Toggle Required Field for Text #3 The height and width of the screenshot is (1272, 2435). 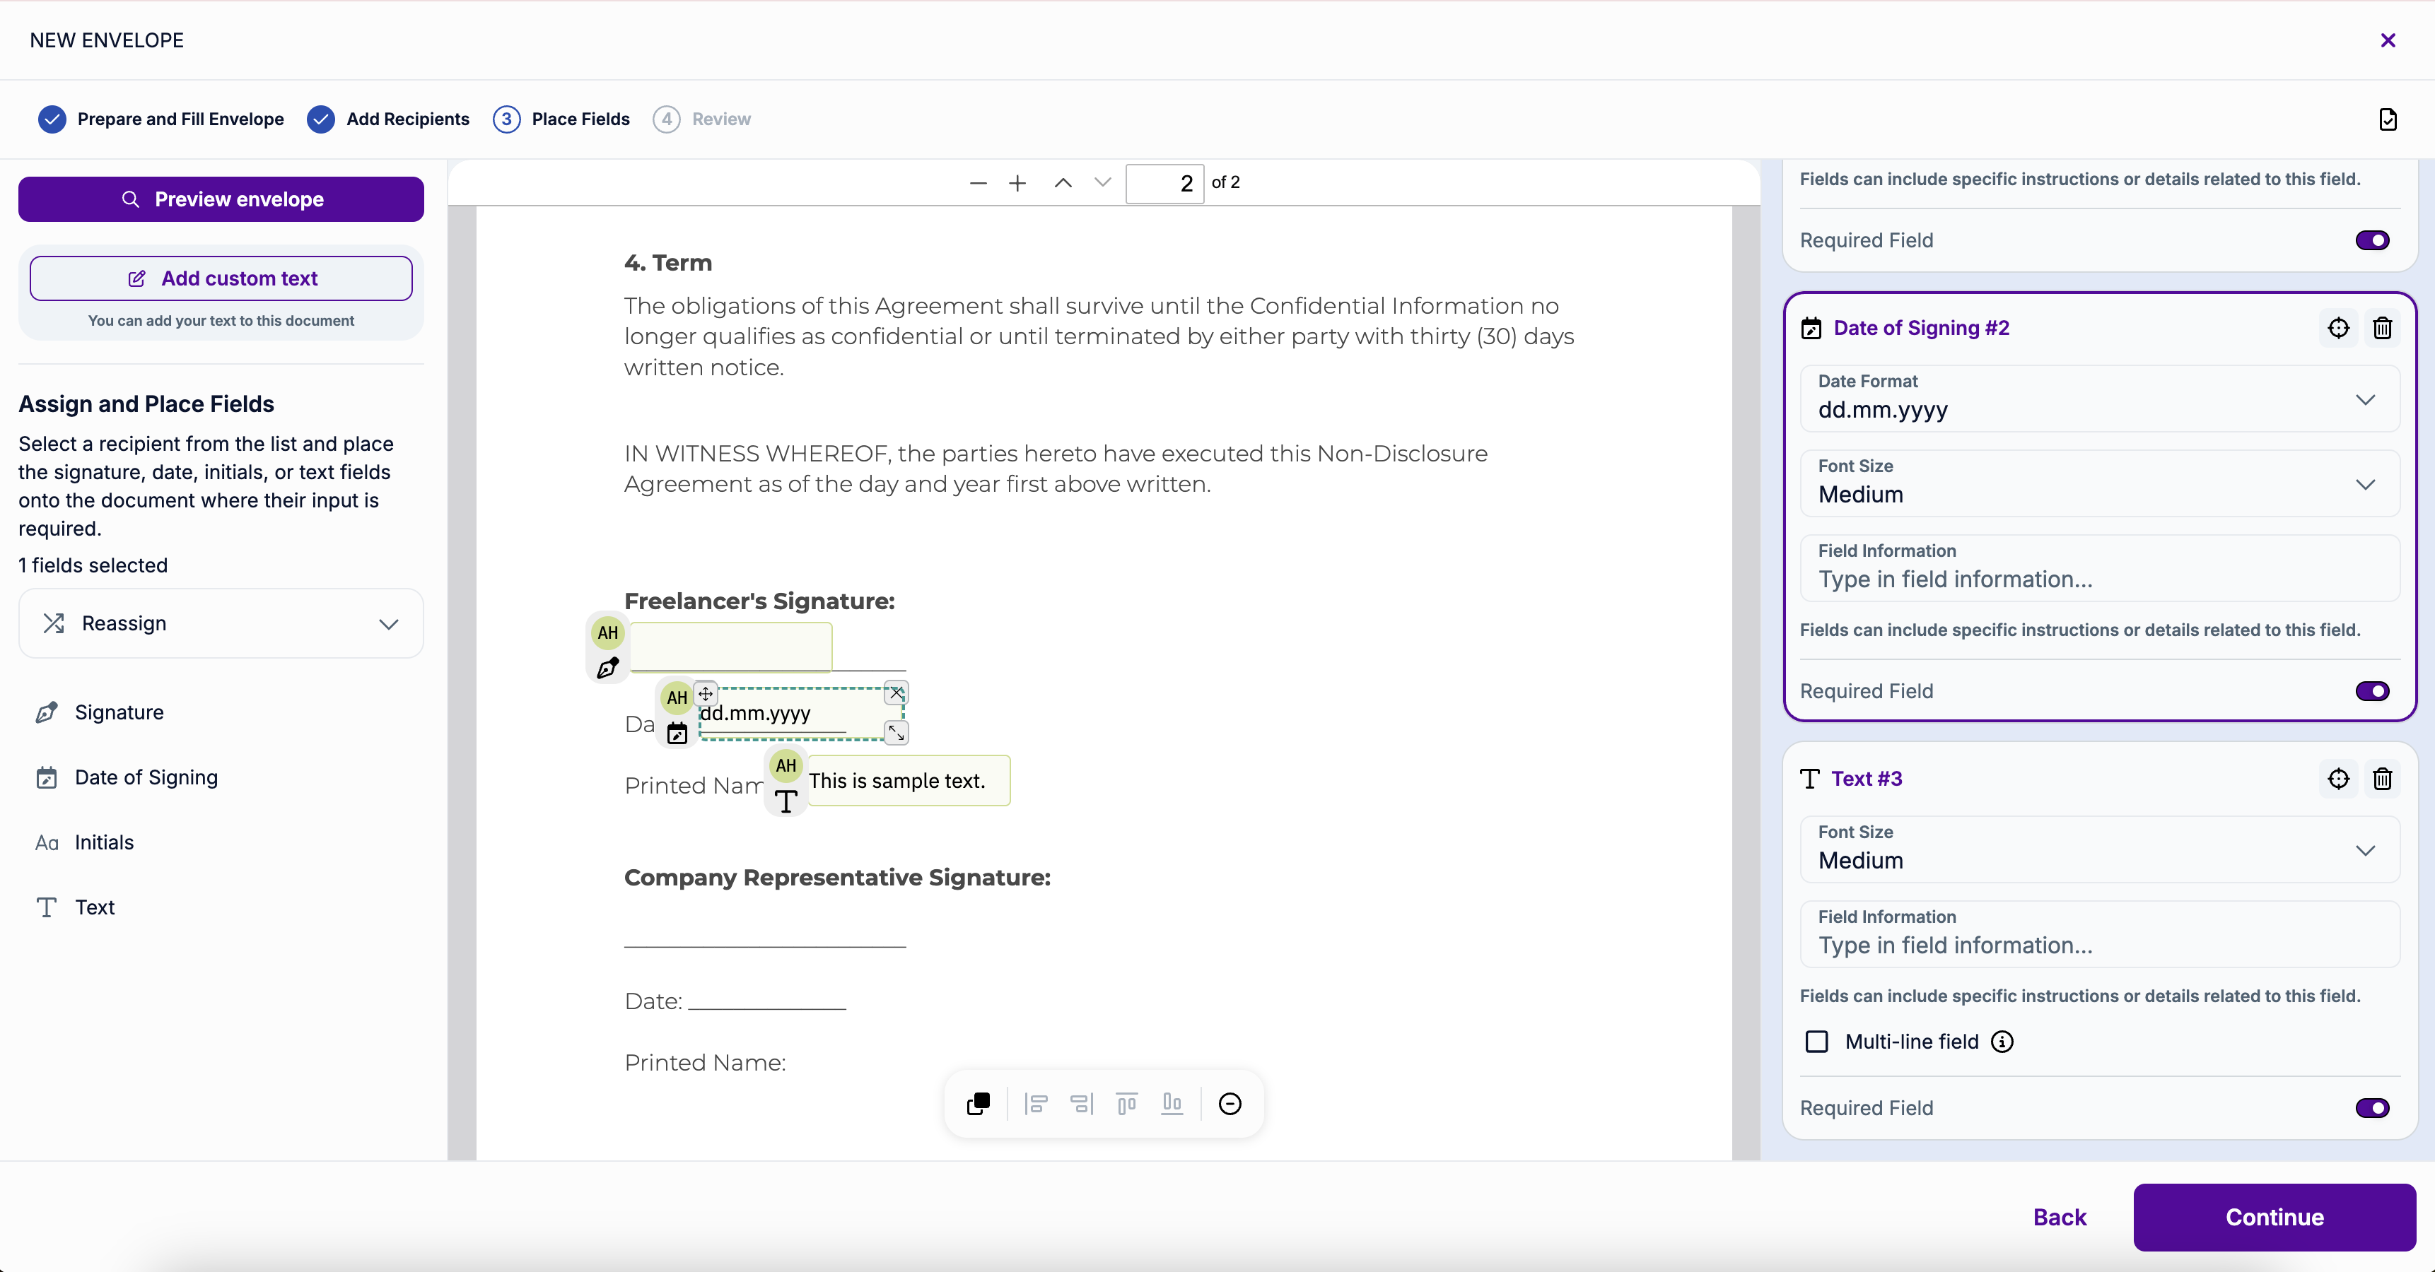coord(2371,1107)
